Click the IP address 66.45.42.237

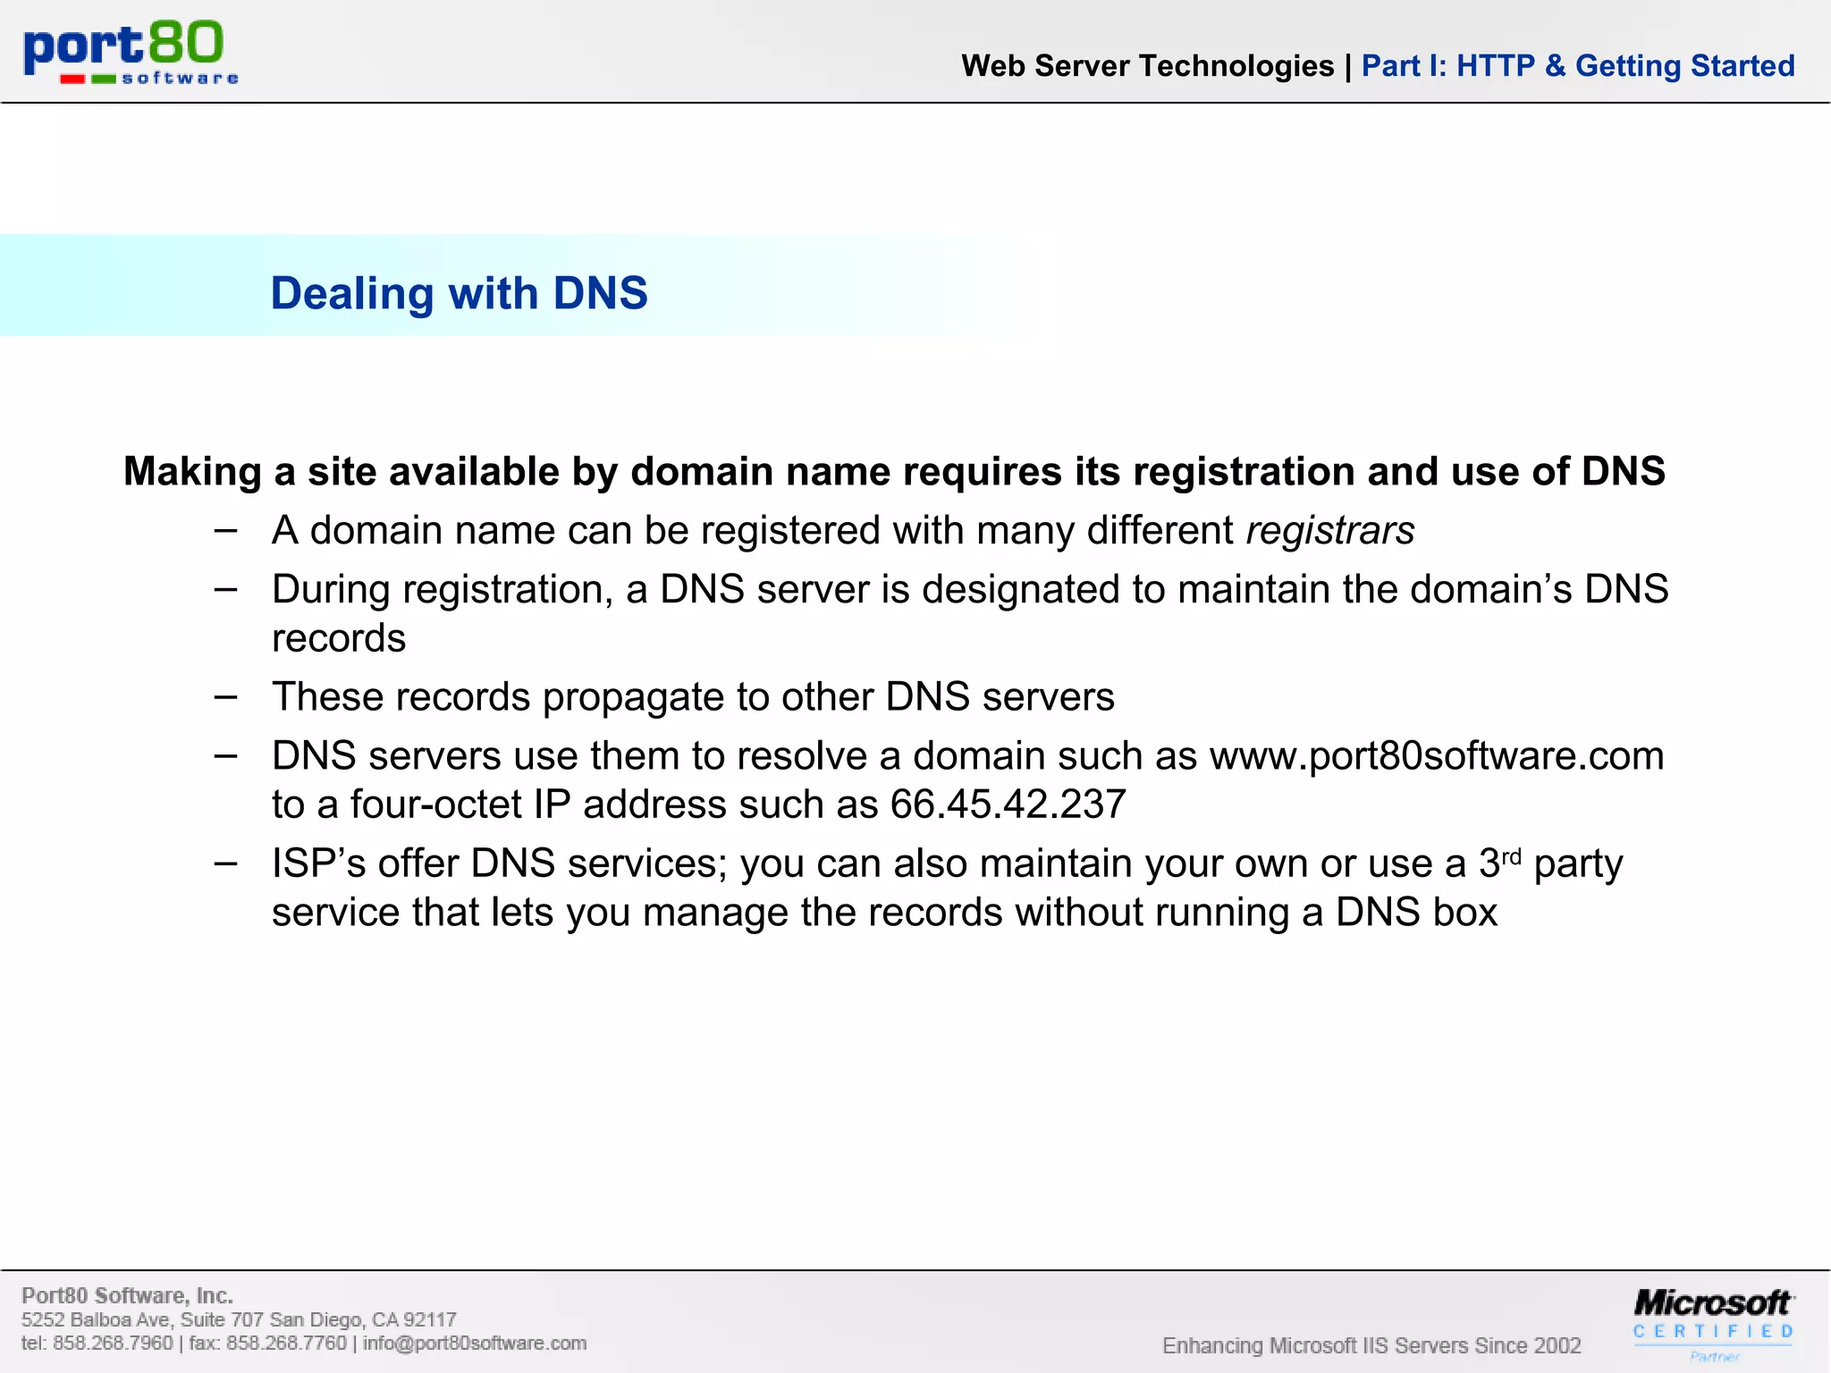1008,804
